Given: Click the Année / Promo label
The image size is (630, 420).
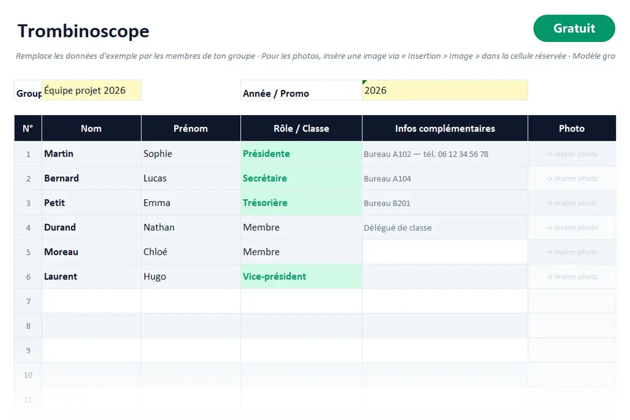Looking at the screenshot, I should pyautogui.click(x=276, y=93).
